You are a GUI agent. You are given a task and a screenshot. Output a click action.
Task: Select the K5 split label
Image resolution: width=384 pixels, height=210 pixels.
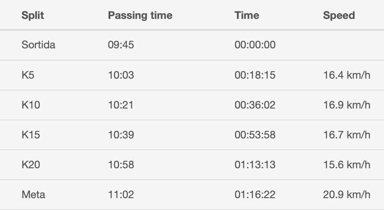point(28,75)
